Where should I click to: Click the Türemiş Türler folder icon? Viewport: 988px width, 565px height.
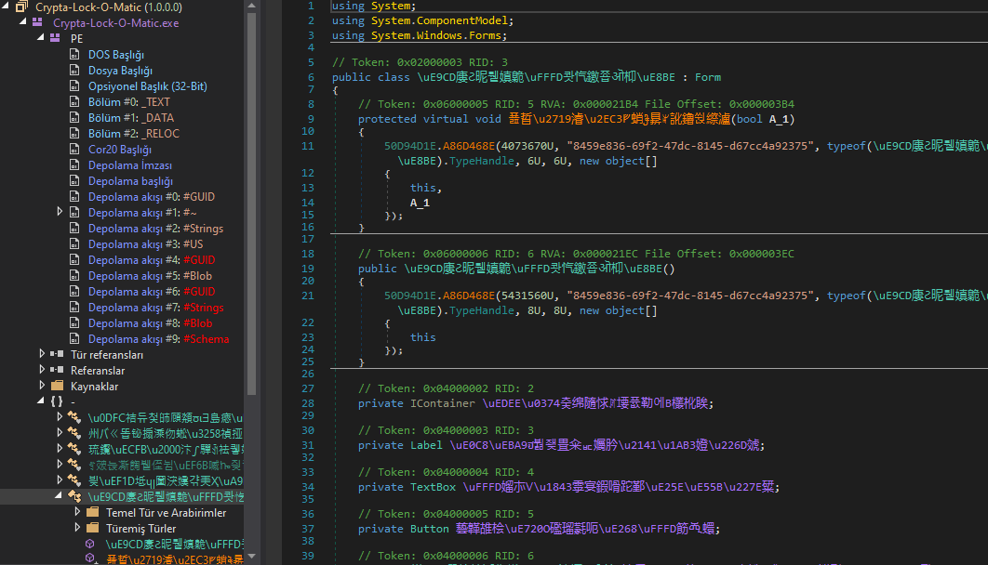(x=92, y=528)
